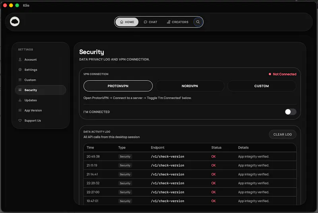Open the Home tab label

pos(130,22)
